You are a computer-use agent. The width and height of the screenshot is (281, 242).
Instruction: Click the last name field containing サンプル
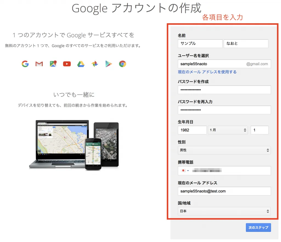[200, 44]
